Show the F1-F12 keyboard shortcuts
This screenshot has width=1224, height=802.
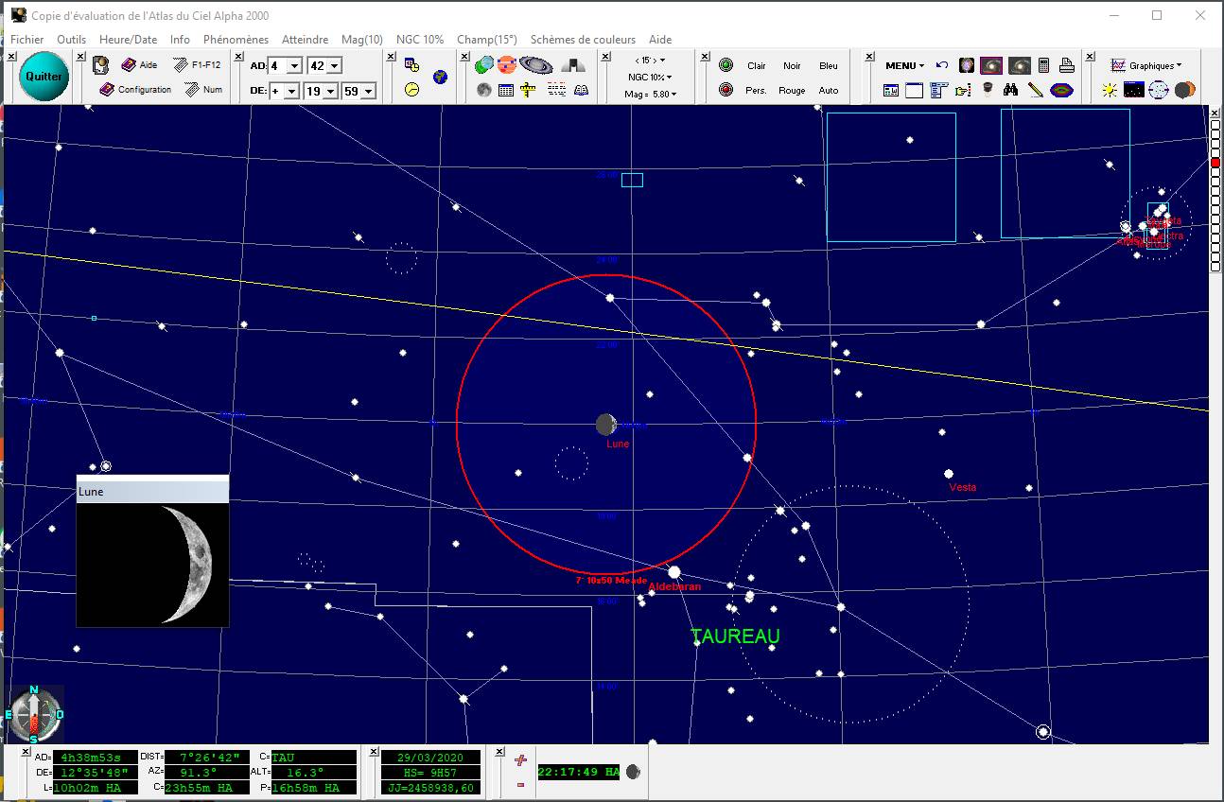click(x=197, y=65)
